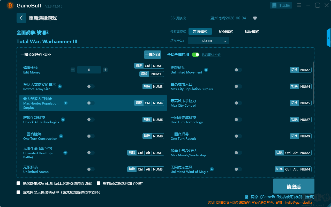Click the back arrow to reselect game
The width and height of the screenshot is (331, 207).
(21, 18)
